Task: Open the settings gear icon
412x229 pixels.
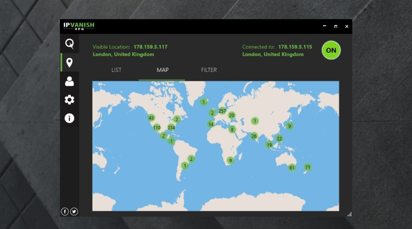Action: (70, 100)
